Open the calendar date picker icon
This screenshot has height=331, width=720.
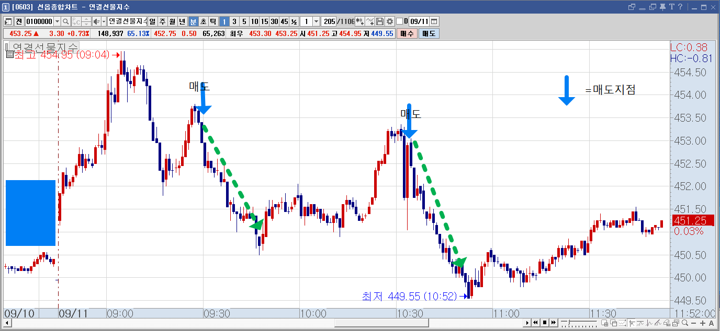point(434,21)
